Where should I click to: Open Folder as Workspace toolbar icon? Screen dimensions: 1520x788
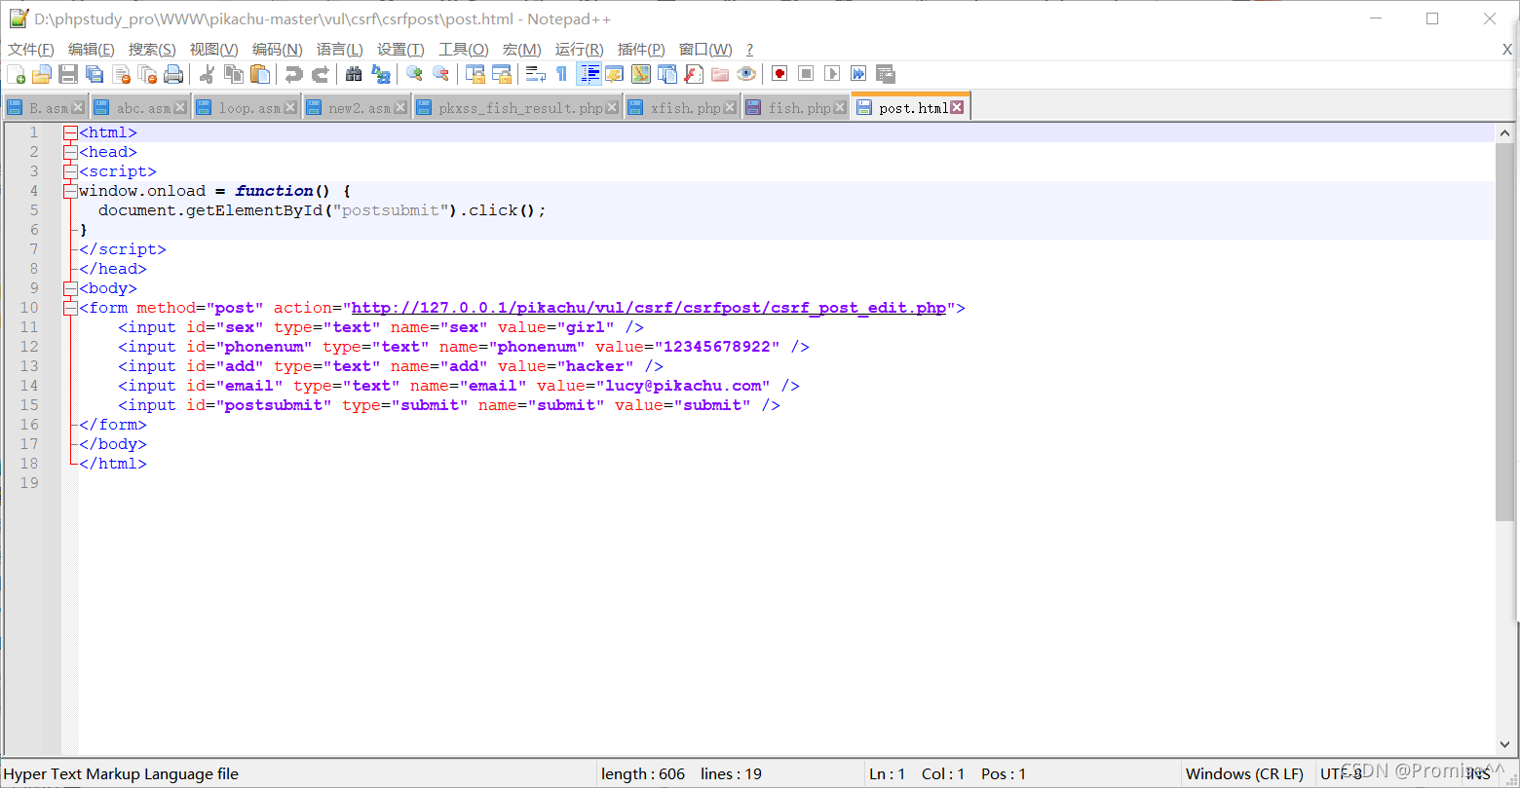point(720,74)
